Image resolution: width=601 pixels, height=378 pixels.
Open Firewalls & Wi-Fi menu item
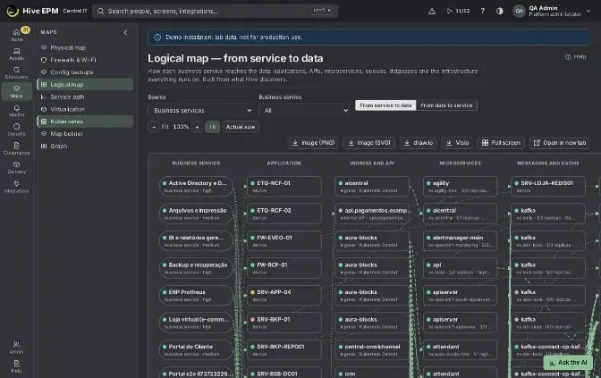pyautogui.click(x=85, y=60)
